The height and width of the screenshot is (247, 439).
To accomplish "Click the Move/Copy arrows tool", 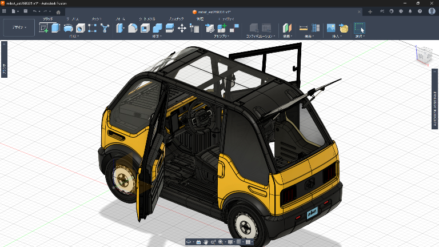I will point(182,28).
